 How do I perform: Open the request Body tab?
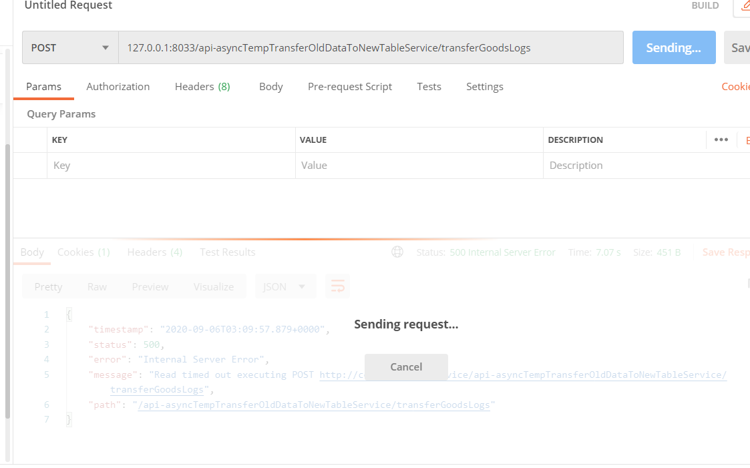(270, 87)
